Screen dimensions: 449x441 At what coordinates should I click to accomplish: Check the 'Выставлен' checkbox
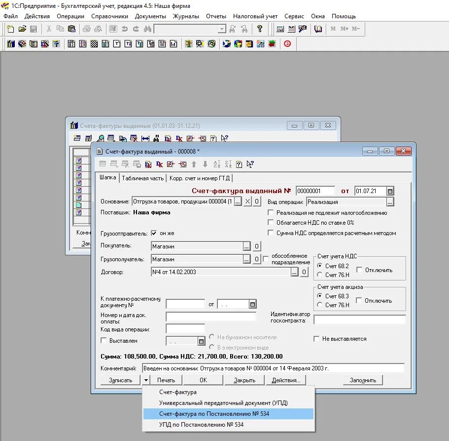104,341
